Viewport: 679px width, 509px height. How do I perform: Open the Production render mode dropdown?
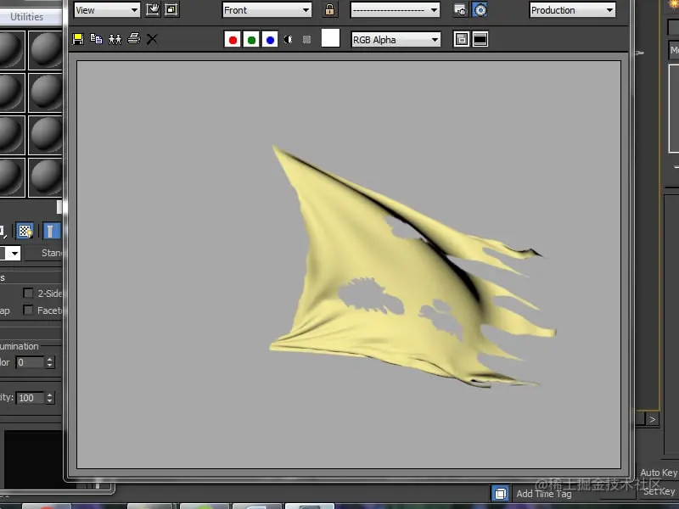pyautogui.click(x=572, y=10)
